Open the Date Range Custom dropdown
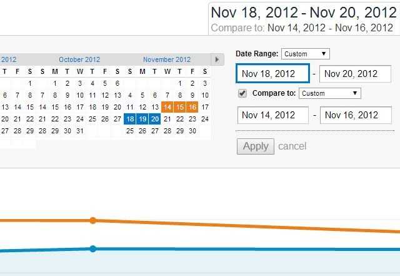Screen dimensions: 400x276 coord(306,54)
